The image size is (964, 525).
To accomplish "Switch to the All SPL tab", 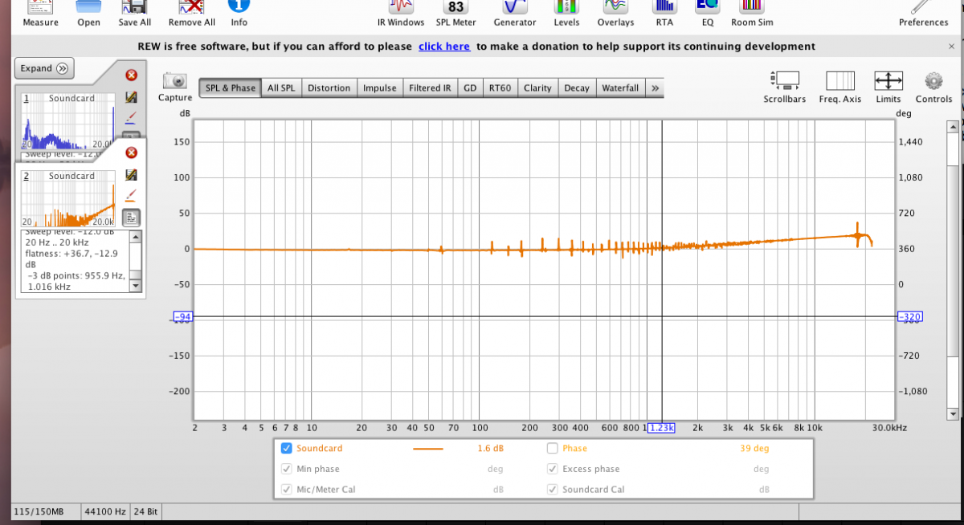I will click(281, 87).
